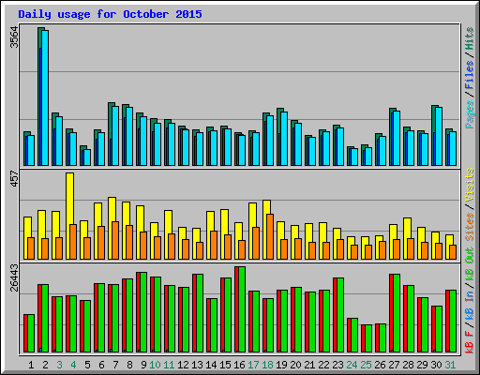The height and width of the screenshot is (375, 480).
Task: Select day label 19 on the x-axis
Action: click(281, 365)
